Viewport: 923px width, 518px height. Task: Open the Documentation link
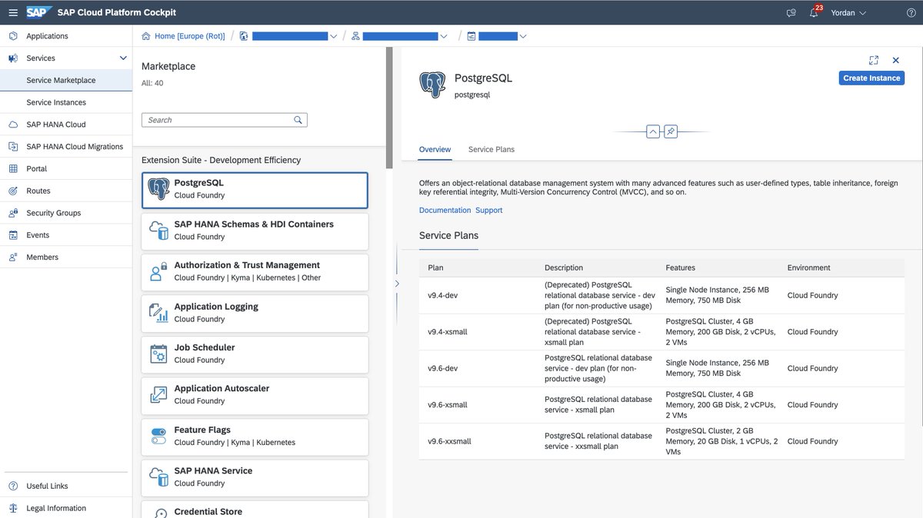click(x=445, y=210)
